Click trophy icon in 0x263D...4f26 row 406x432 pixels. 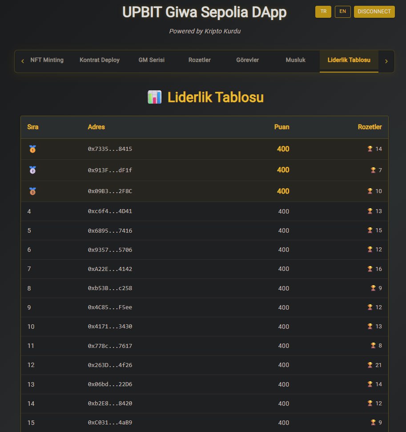pyautogui.click(x=370, y=365)
